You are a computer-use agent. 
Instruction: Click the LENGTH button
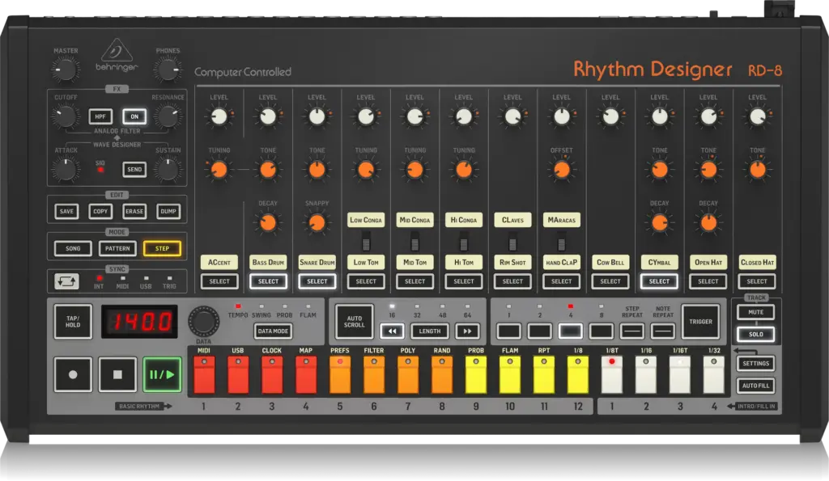pyautogui.click(x=430, y=331)
